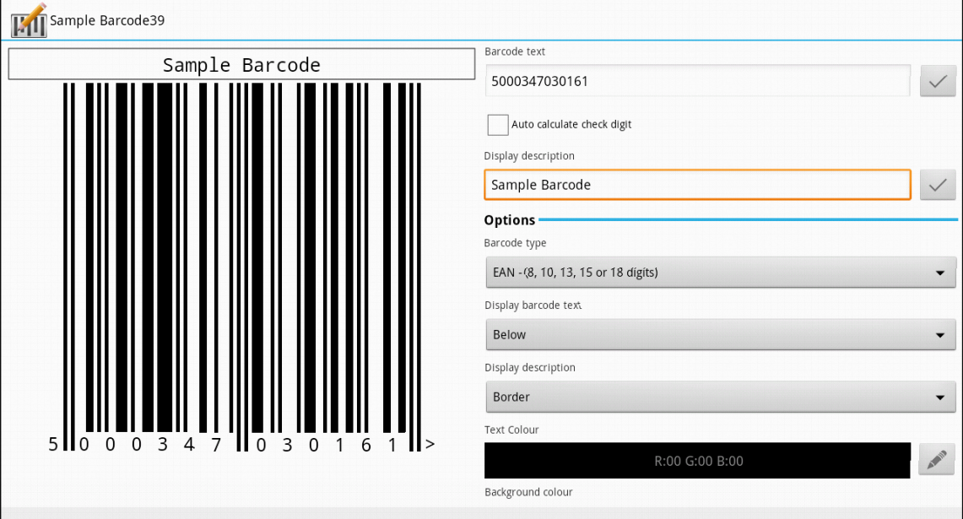The image size is (963, 519).
Task: Apply description using its checkmark icon
Action: tap(939, 186)
